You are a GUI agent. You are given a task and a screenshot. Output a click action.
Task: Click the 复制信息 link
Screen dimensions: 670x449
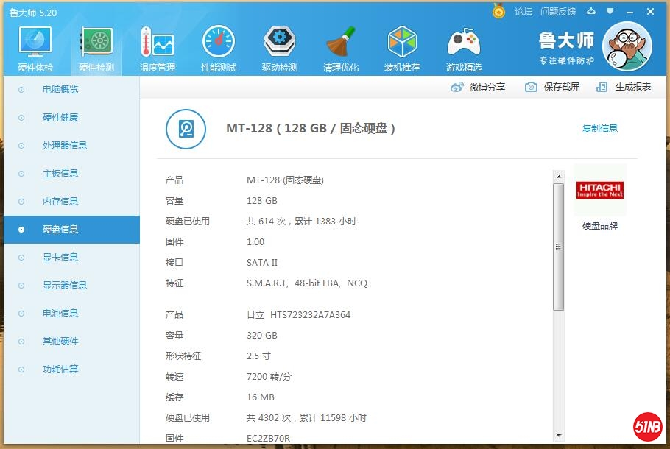pyautogui.click(x=599, y=128)
